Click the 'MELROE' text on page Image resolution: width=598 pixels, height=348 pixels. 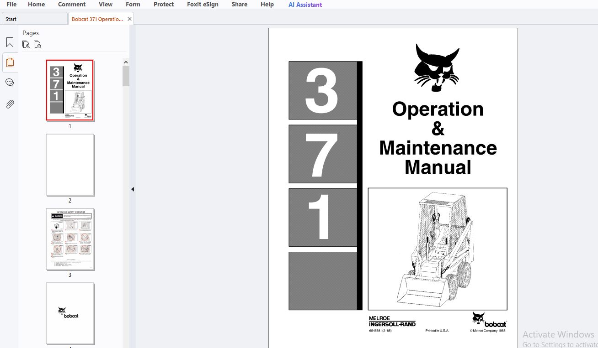coord(379,318)
